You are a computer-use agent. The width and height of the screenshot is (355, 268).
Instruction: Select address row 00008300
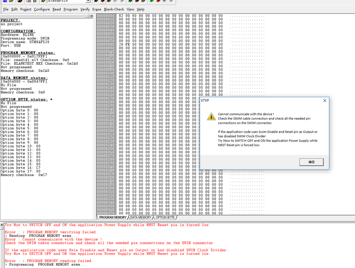[106, 188]
